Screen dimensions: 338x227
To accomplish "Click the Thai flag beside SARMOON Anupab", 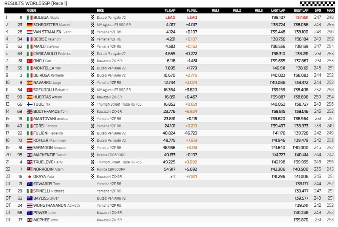I will coord(29,148).
